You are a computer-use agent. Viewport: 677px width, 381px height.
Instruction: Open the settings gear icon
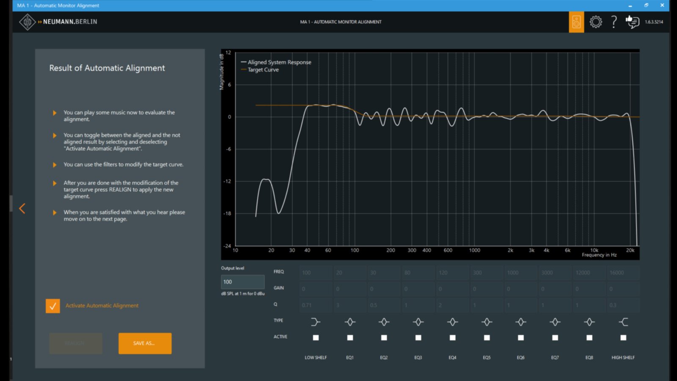(x=596, y=22)
